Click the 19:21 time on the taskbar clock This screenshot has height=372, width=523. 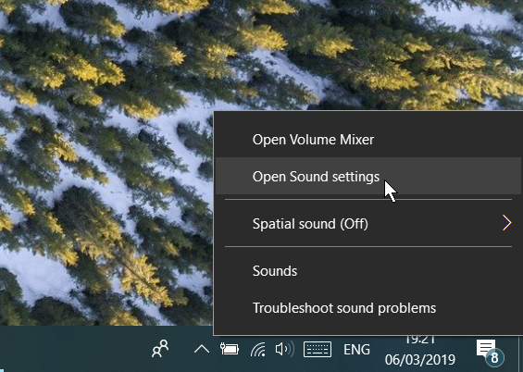pyautogui.click(x=420, y=340)
